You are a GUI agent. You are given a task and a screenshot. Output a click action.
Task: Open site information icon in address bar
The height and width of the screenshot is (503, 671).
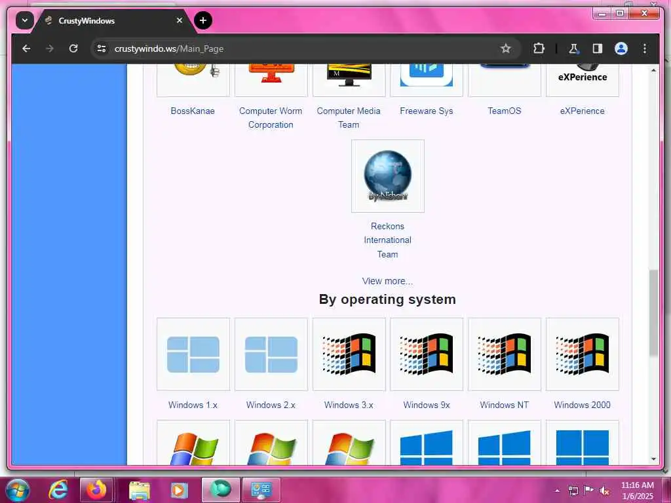tap(102, 48)
